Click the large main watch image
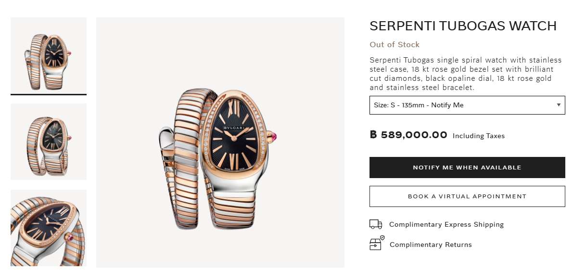The width and height of the screenshot is (573, 271). coord(220,142)
